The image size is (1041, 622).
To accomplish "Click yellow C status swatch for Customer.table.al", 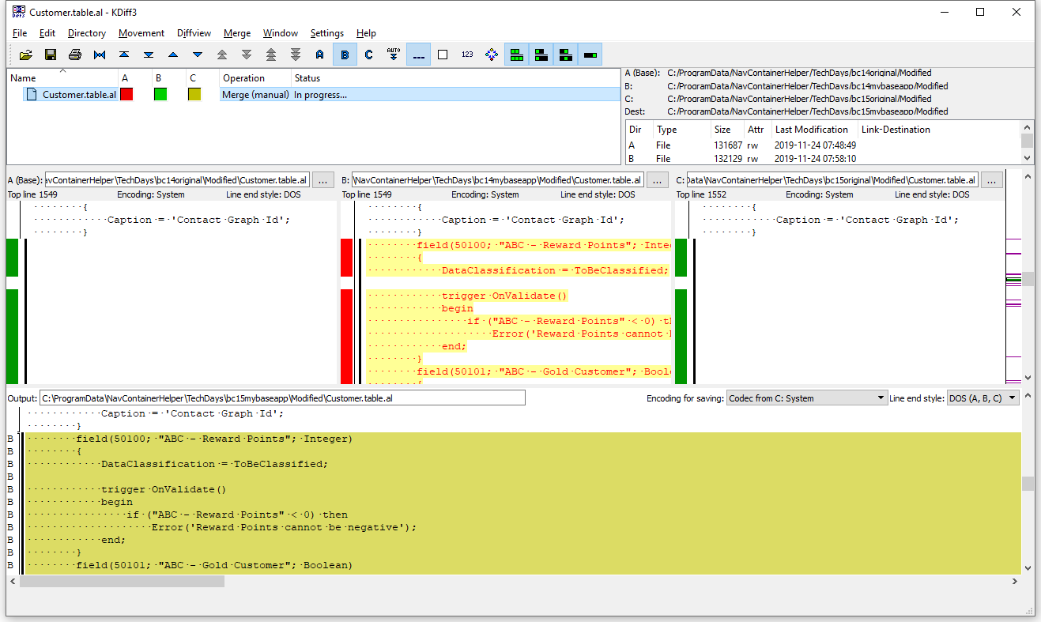I will 194,94.
